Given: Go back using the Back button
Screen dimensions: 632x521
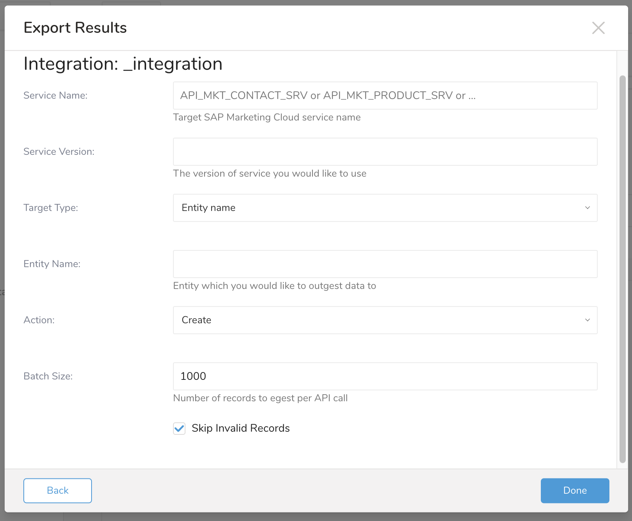Looking at the screenshot, I should click(58, 491).
